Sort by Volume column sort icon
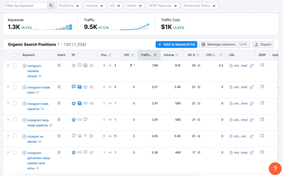Image resolution: width=283 pixels, height=176 pixels. 177,55
